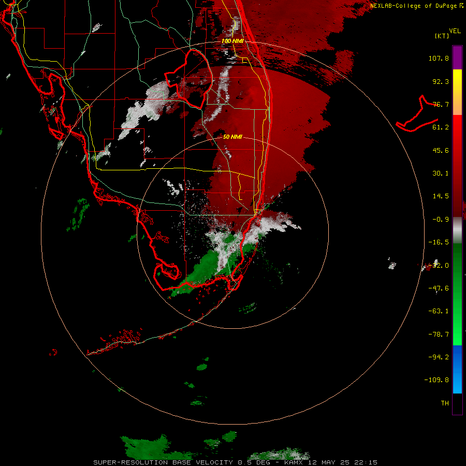466x466 pixels.
Task: Click the NEXLAB-College of DuPage credit text
Action: [x=413, y=6]
